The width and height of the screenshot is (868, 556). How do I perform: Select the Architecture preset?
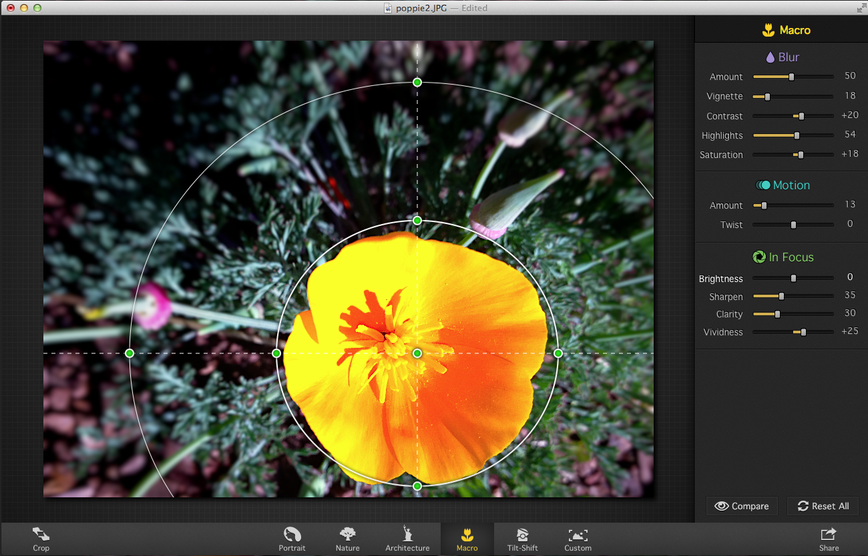(407, 539)
